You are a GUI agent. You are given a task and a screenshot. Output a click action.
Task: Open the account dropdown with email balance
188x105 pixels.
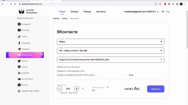point(141,12)
